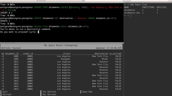Click the empty prompt cursor in the rpk terminal
Viewport: 172px width, 96px height.
pyautogui.click(x=131, y=15)
